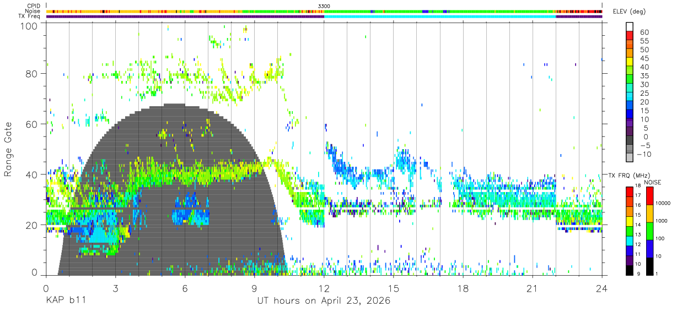Click the -10 label on ELEV color bar
Viewport: 677px width, 312px height.
coord(643,154)
